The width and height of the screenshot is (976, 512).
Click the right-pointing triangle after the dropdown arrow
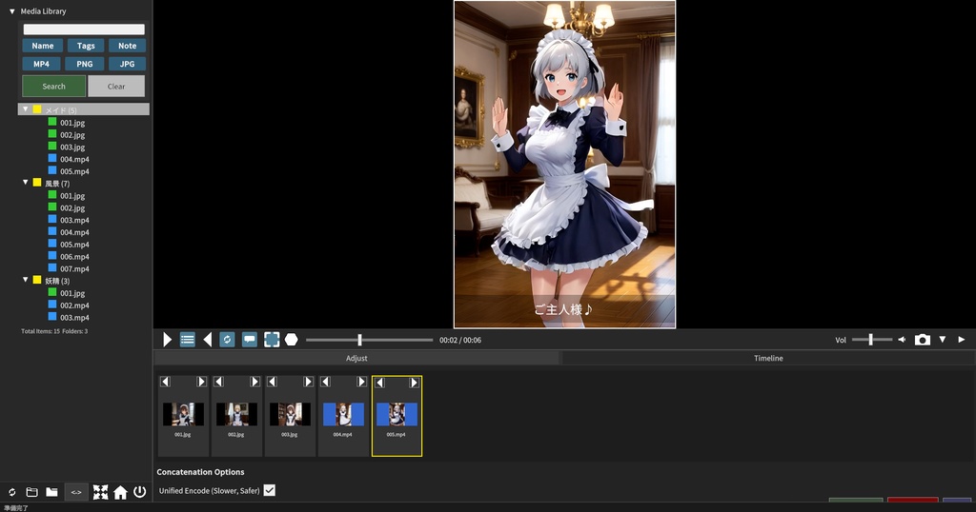tap(961, 339)
